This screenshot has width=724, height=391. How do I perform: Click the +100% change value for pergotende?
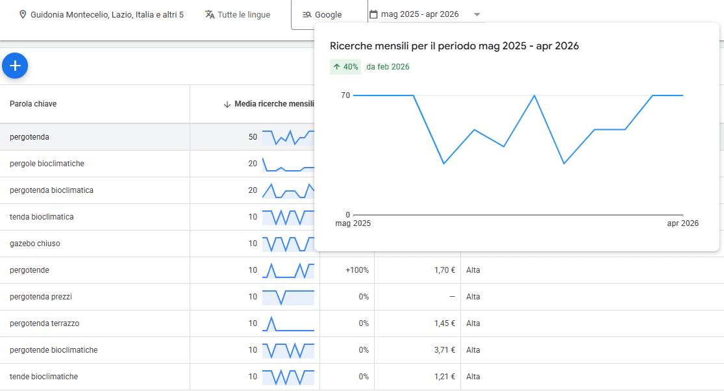(357, 270)
